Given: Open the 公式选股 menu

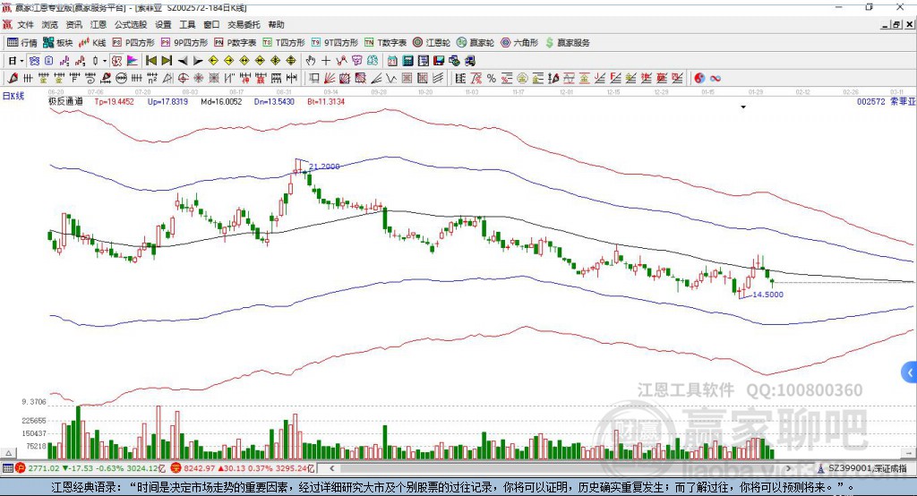Looking at the screenshot, I should coord(131,24).
